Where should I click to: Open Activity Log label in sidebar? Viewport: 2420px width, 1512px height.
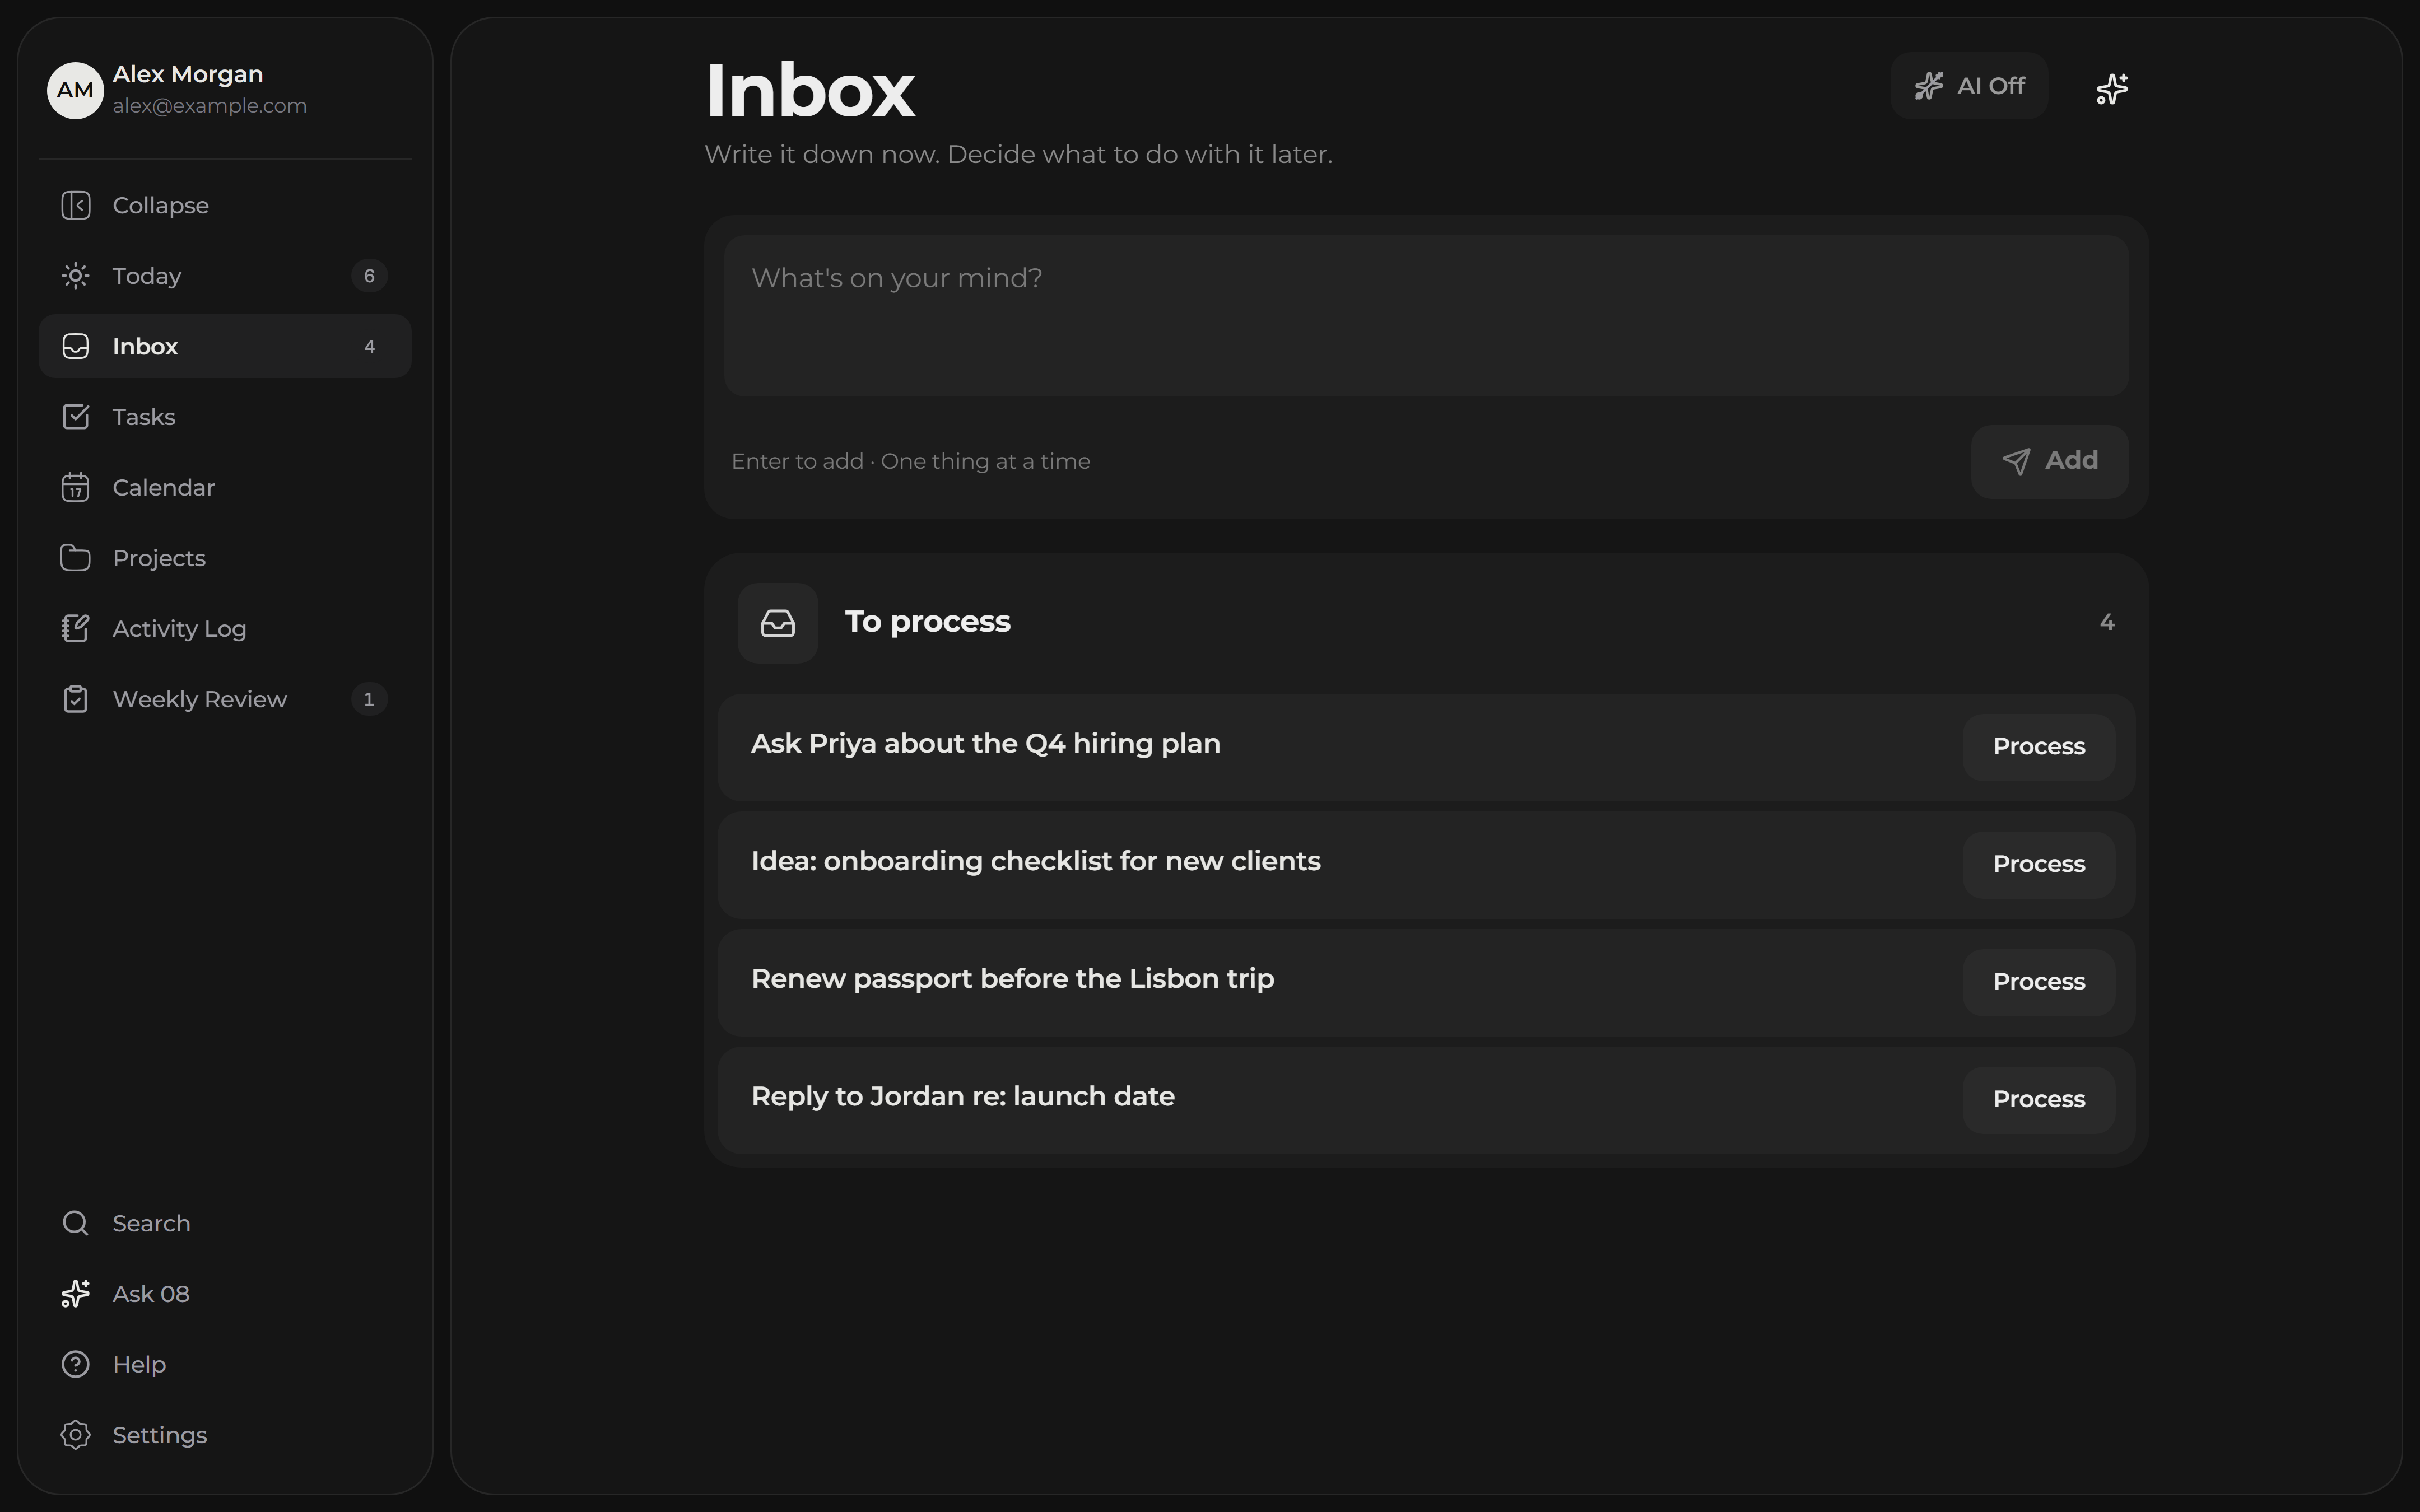[x=179, y=628]
